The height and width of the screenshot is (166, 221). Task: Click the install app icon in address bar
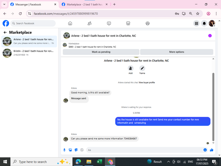pyautogui.click(x=184, y=14)
